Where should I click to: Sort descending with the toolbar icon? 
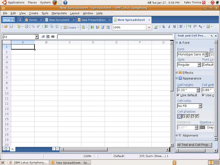coord(98,27)
